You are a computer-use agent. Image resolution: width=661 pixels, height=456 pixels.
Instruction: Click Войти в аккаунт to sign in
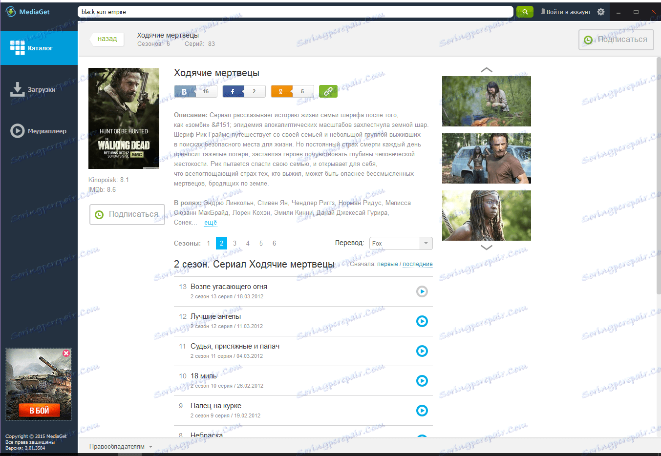(x=566, y=12)
